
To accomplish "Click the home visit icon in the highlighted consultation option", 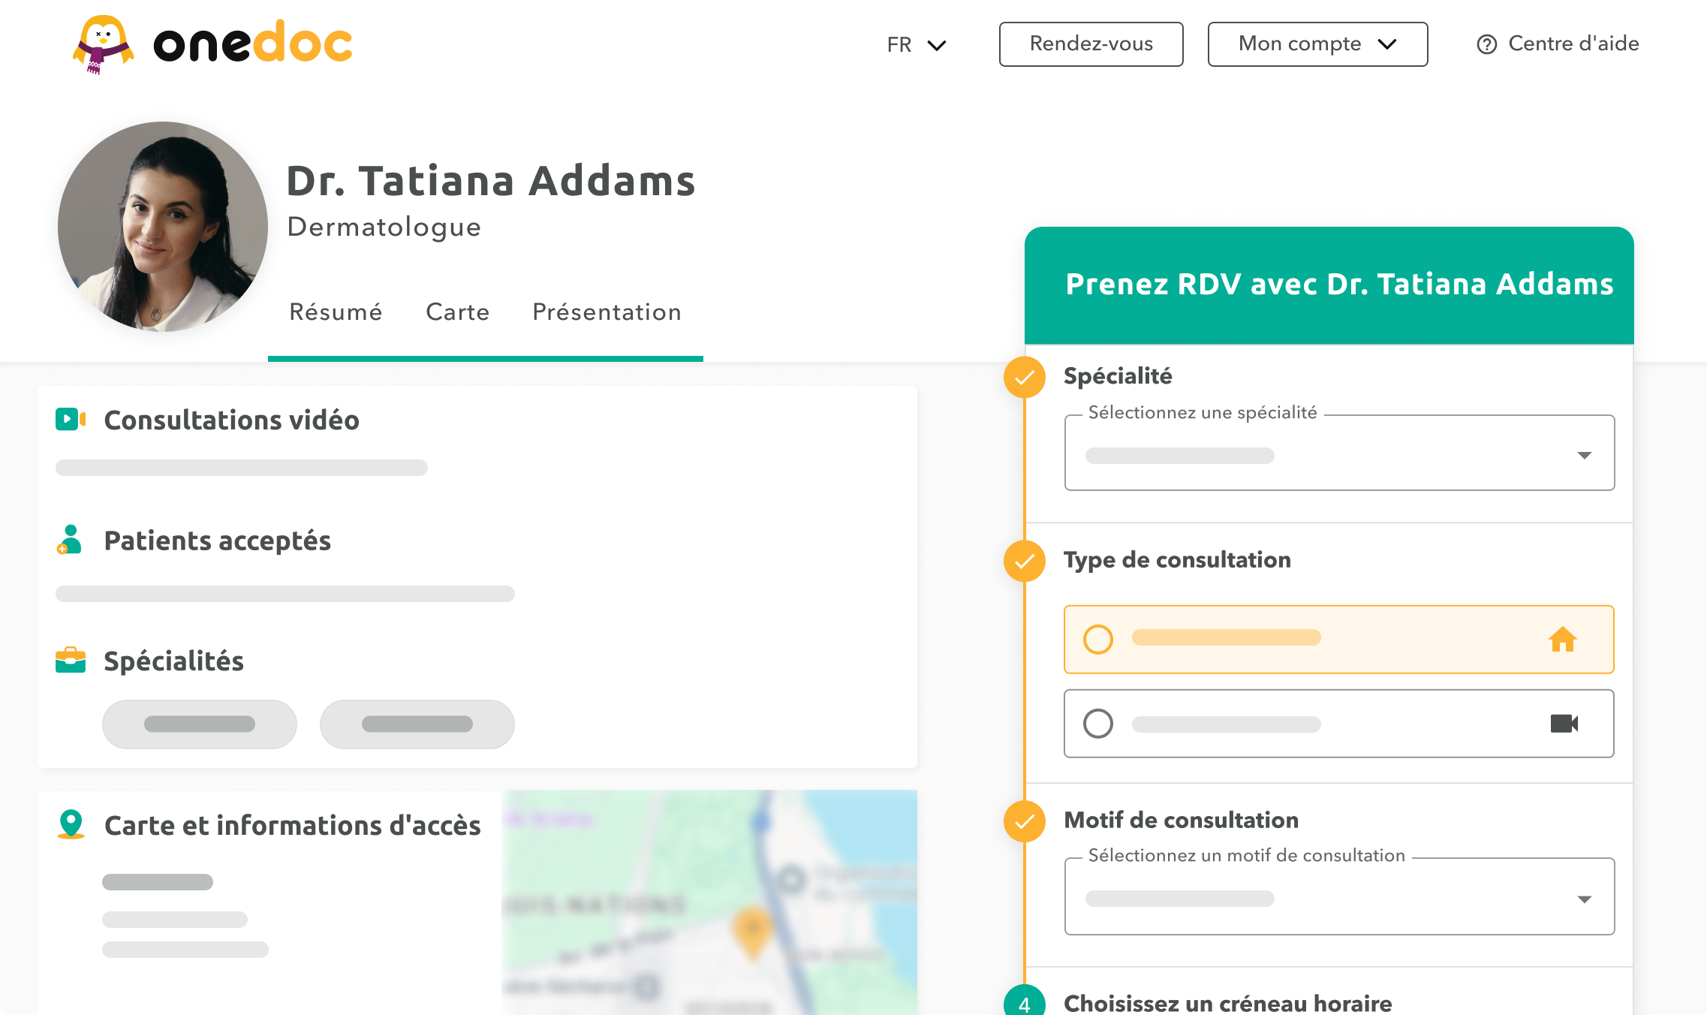I will tap(1564, 639).
